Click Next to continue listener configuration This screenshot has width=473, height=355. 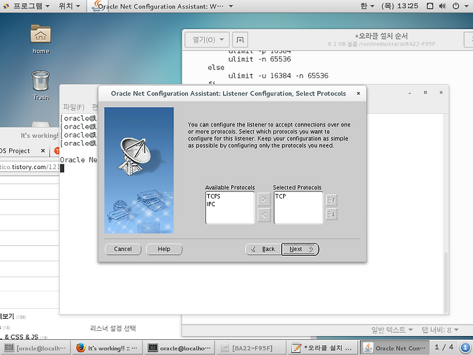300,249
